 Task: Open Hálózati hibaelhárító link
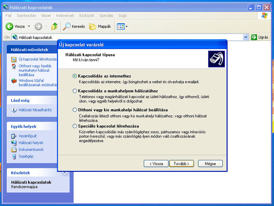pyautogui.click(x=35, y=110)
